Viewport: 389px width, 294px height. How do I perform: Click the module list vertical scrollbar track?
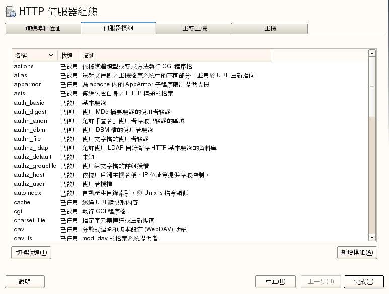372,176
